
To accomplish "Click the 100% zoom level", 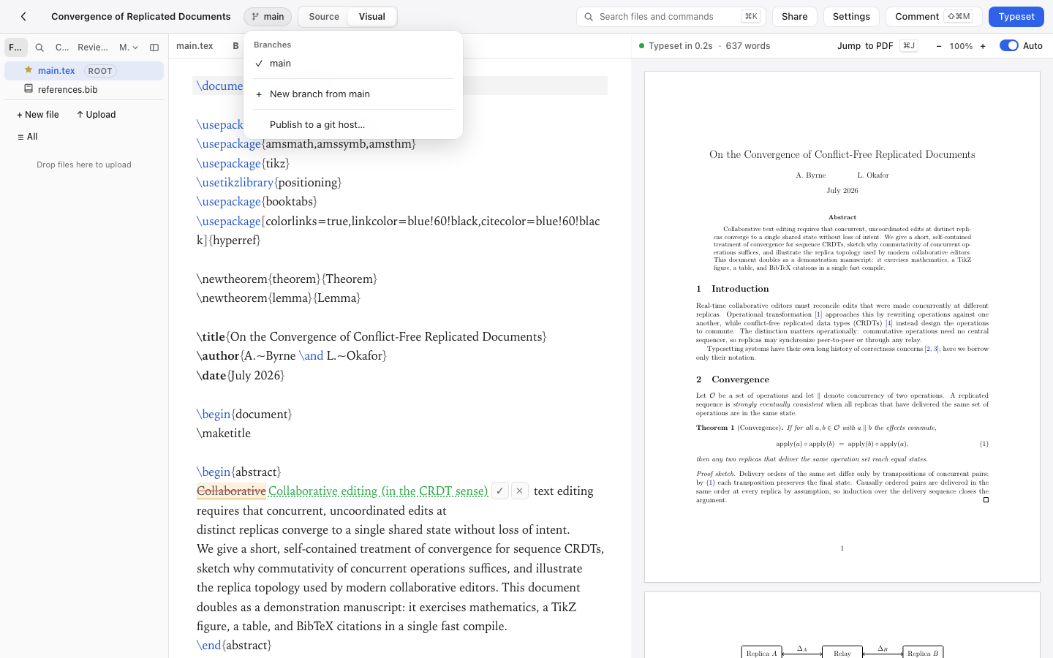I will point(961,46).
